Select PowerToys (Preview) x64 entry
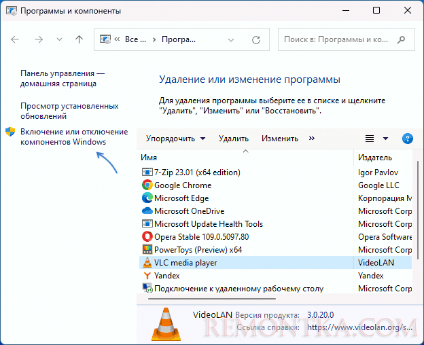Viewport: 424px width, 345px height. tap(198, 250)
